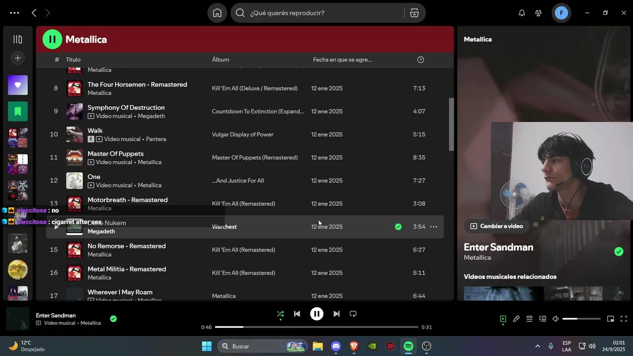633x356 pixels.
Task: Expand Your Library sidebar icon
Action: 18,39
